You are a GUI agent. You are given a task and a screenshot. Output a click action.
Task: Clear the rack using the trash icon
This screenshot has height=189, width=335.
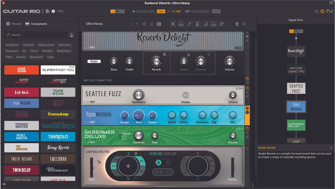click(237, 24)
